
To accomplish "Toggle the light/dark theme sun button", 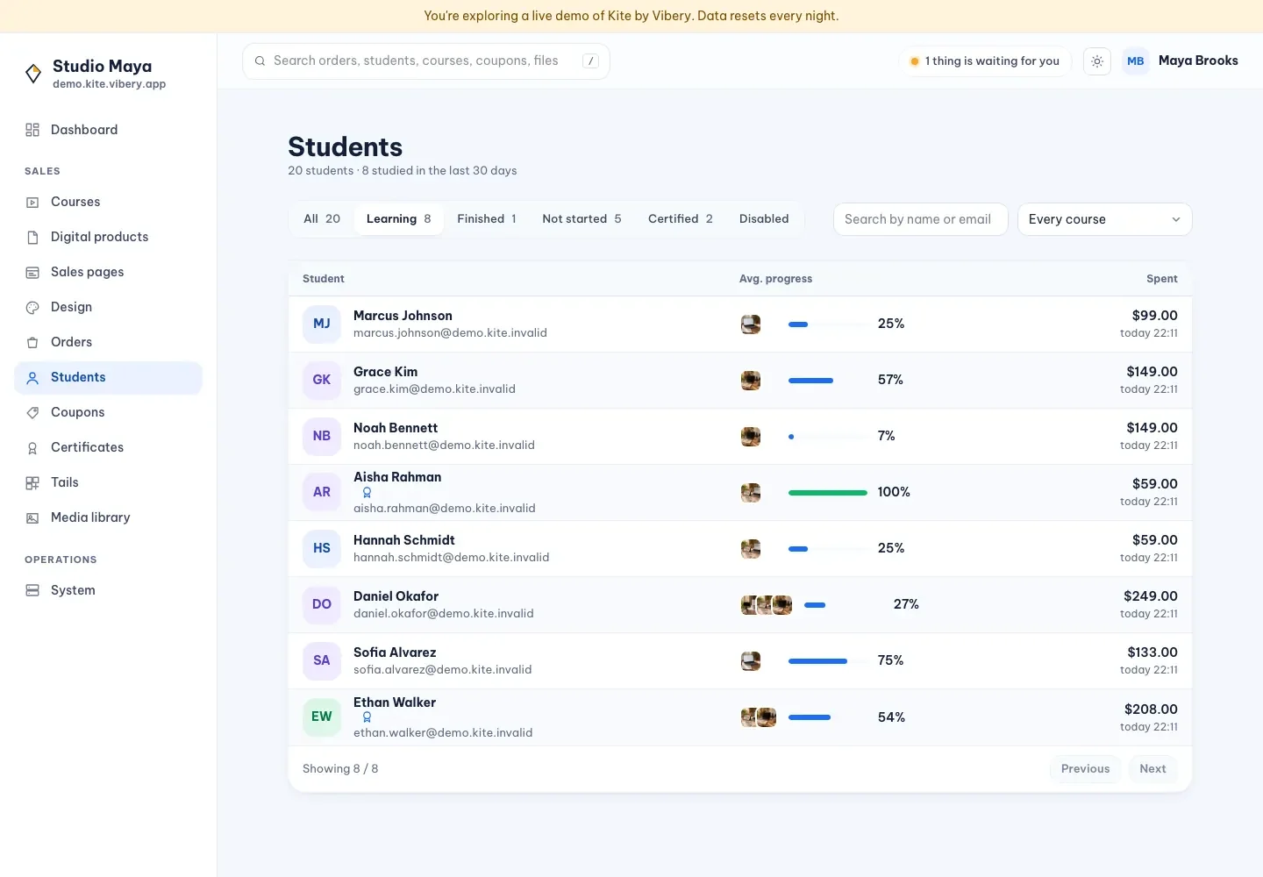I will (1097, 61).
